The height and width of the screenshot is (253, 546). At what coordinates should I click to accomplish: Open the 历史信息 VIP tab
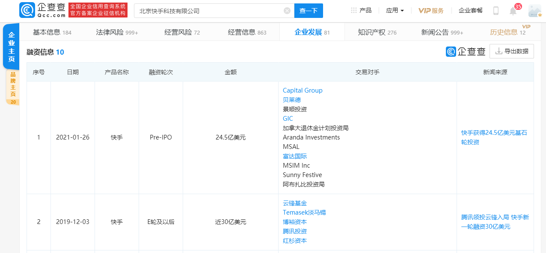tap(508, 32)
